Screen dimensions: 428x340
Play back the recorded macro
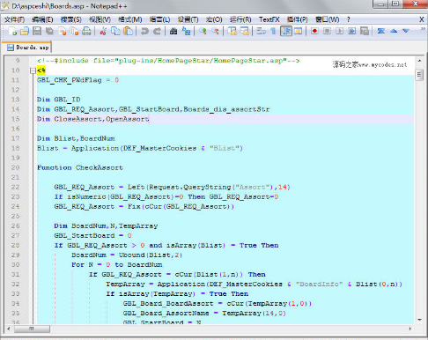[339, 31]
